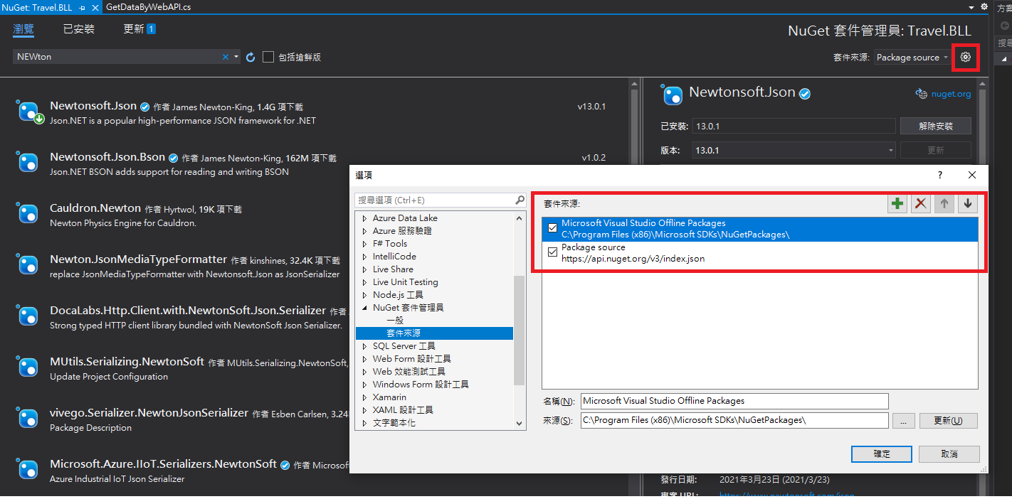Open the Package source dropdown
1012x499 pixels.
click(x=912, y=57)
